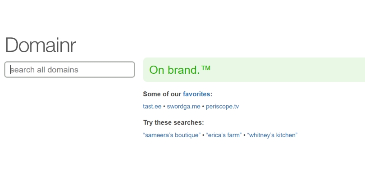This screenshot has height=180, width=365.
Task: Try the sameera's boutique search
Action: point(172,135)
